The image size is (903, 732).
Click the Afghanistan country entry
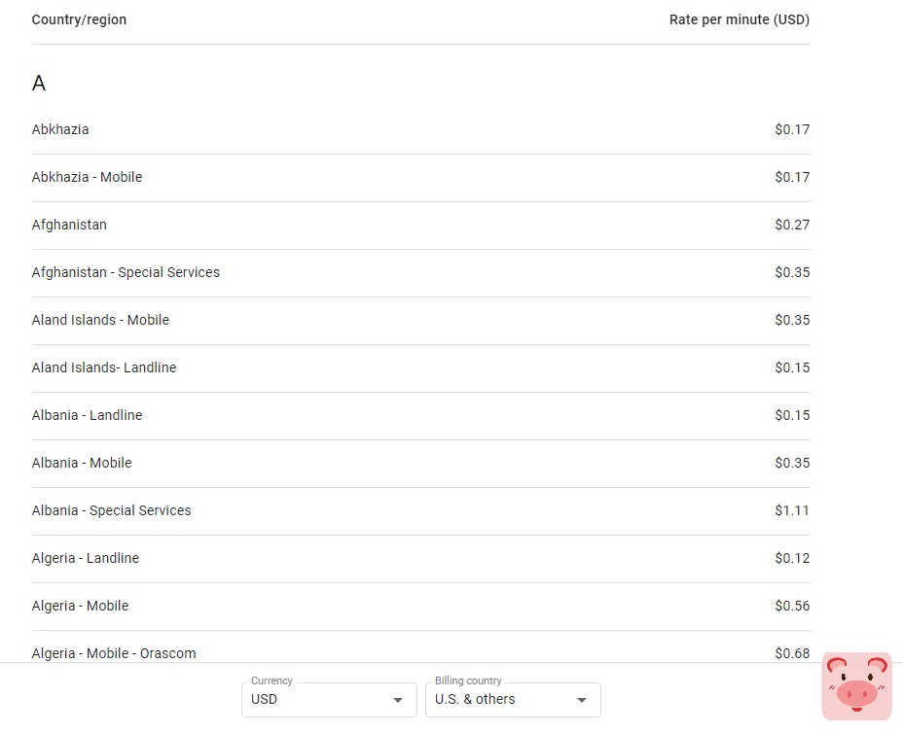click(69, 225)
